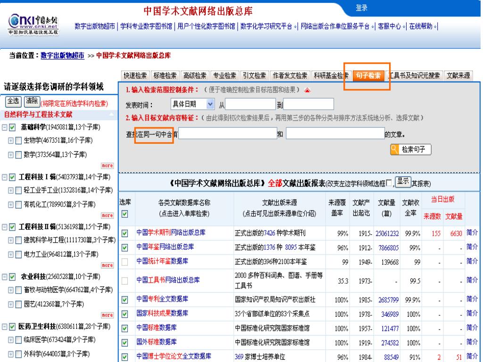Click the 25061232 document count link
The height and width of the screenshot is (362, 483).
click(387, 234)
